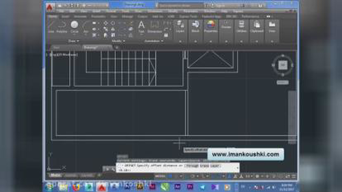Click the Scale tool in Modify panel

coord(113,35)
